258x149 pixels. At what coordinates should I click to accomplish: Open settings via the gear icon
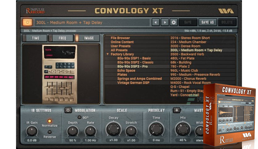[x=173, y=22]
